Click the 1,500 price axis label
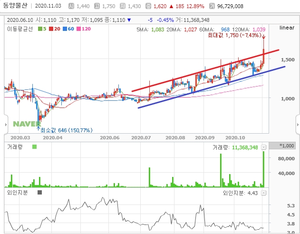This screenshot has height=234, width=300. pyautogui.click(x=288, y=60)
